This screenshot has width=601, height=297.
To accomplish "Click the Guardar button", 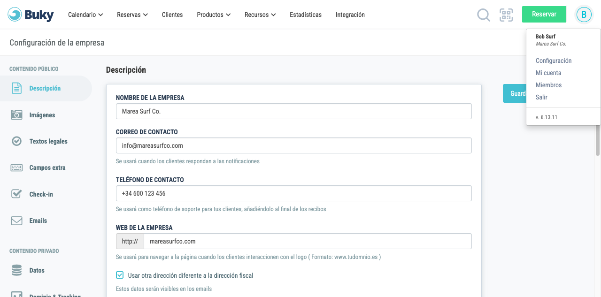I will (x=515, y=93).
